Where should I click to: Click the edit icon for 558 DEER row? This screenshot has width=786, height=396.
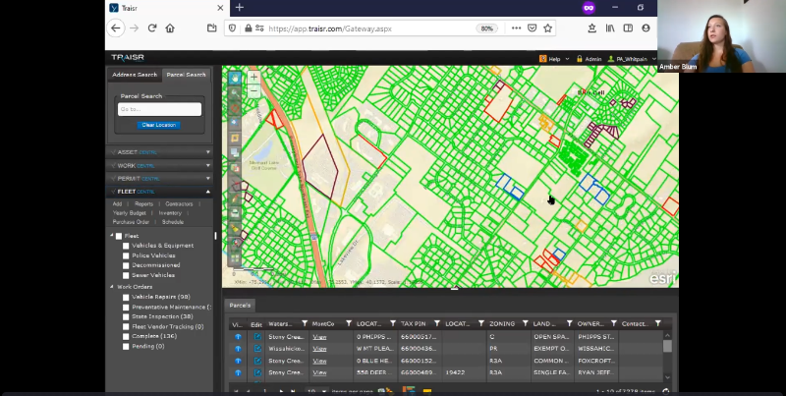point(257,373)
